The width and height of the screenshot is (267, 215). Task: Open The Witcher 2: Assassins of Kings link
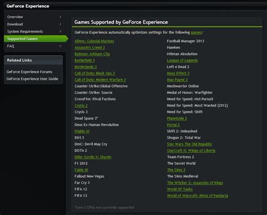(x=195, y=183)
